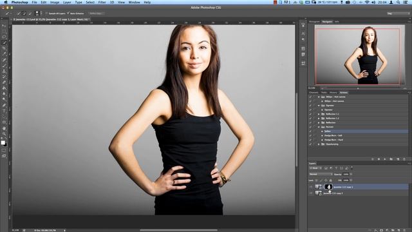Open the Normal blend mode dropdown

coord(321,174)
